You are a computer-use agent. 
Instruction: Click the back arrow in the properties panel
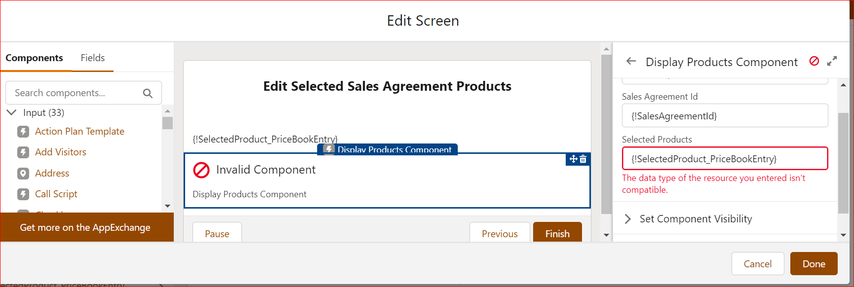coord(631,61)
